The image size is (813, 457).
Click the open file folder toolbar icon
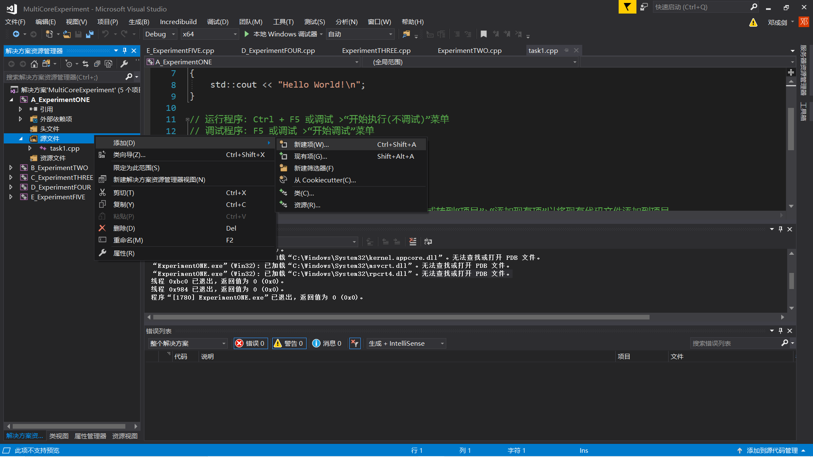[x=67, y=34]
